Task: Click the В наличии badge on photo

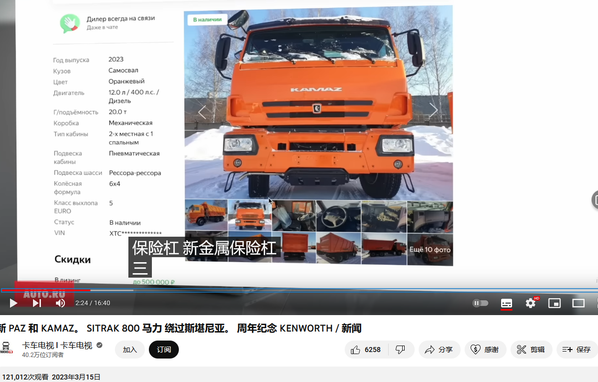Action: tap(207, 19)
